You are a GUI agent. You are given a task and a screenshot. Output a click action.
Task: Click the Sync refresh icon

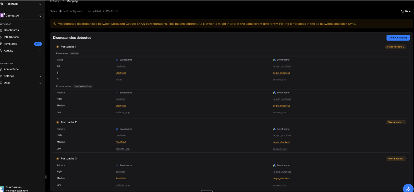[402, 11]
